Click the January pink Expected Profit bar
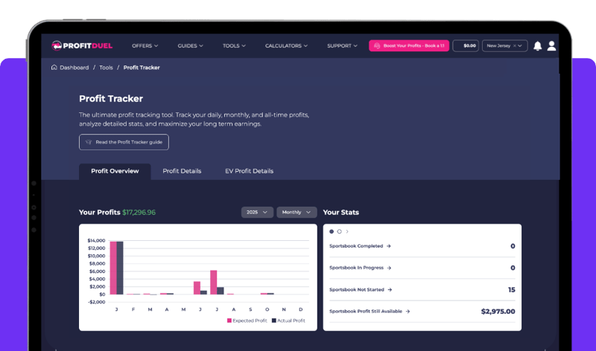The width and height of the screenshot is (596, 351). 113,268
